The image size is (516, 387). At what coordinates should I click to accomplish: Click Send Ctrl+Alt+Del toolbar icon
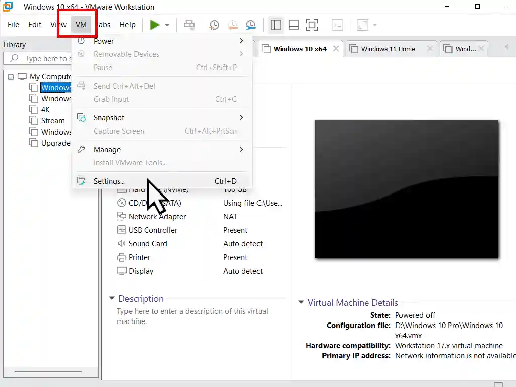point(189,25)
